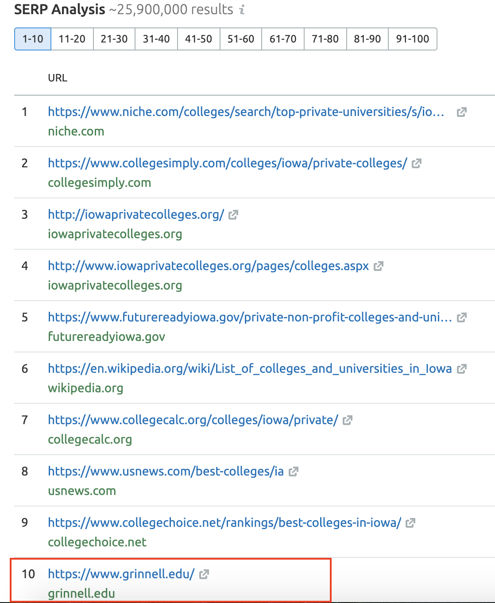
Task: Open the collegecalc.org iowa private URL
Action: click(193, 420)
